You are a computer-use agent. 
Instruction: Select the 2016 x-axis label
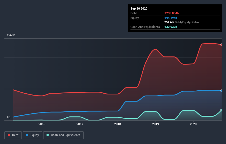(42, 124)
